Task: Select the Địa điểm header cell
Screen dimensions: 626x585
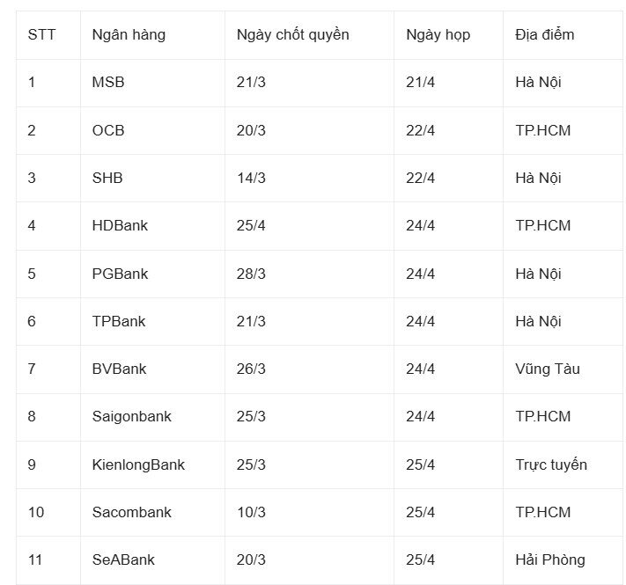Action: (x=544, y=35)
